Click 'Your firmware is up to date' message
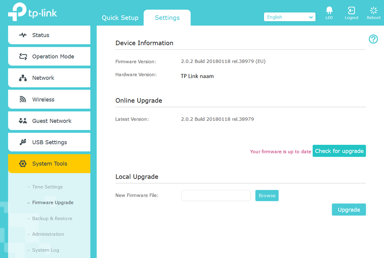This screenshot has height=258, width=384. (x=280, y=152)
